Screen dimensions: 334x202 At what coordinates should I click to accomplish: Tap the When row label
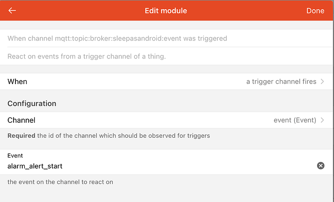[x=17, y=82]
